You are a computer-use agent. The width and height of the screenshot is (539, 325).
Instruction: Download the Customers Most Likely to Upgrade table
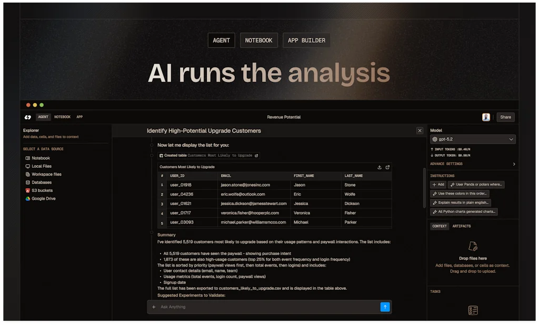380,167
